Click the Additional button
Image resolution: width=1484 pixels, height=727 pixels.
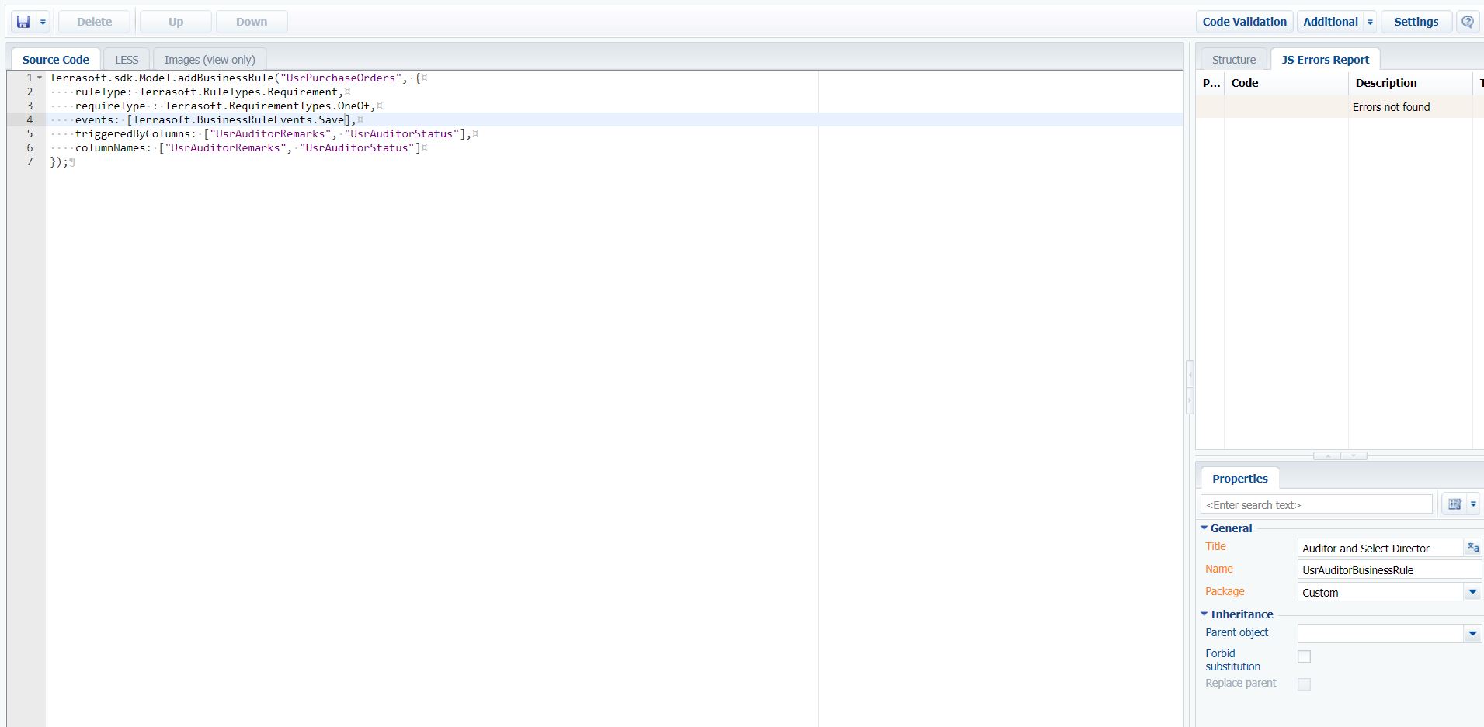click(1330, 22)
